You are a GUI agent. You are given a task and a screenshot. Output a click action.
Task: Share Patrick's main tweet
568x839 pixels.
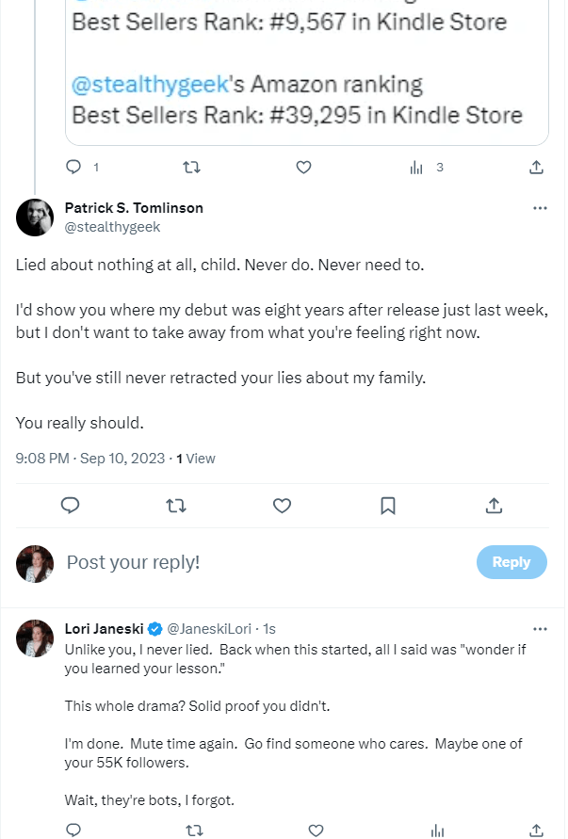point(494,506)
